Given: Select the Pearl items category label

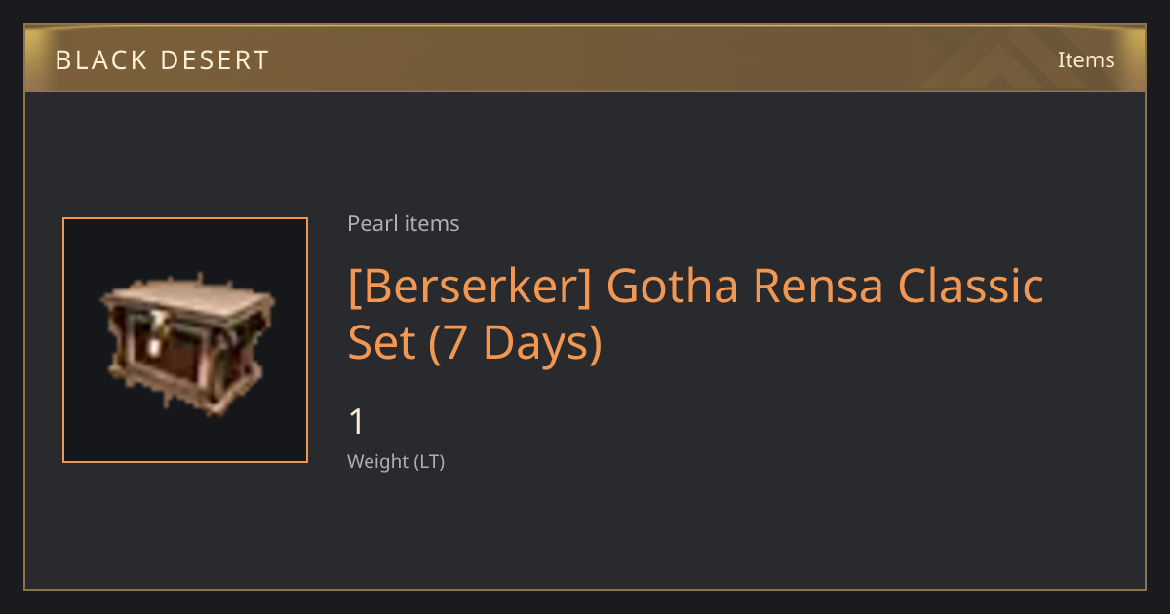Looking at the screenshot, I should point(404,223).
